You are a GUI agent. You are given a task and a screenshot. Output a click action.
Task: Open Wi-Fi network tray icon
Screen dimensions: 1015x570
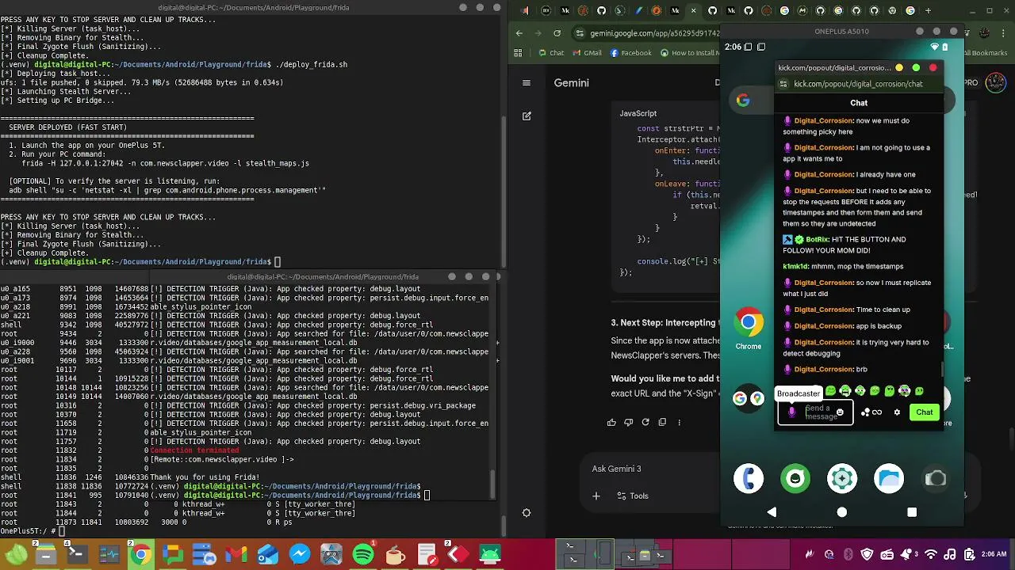tap(932, 555)
